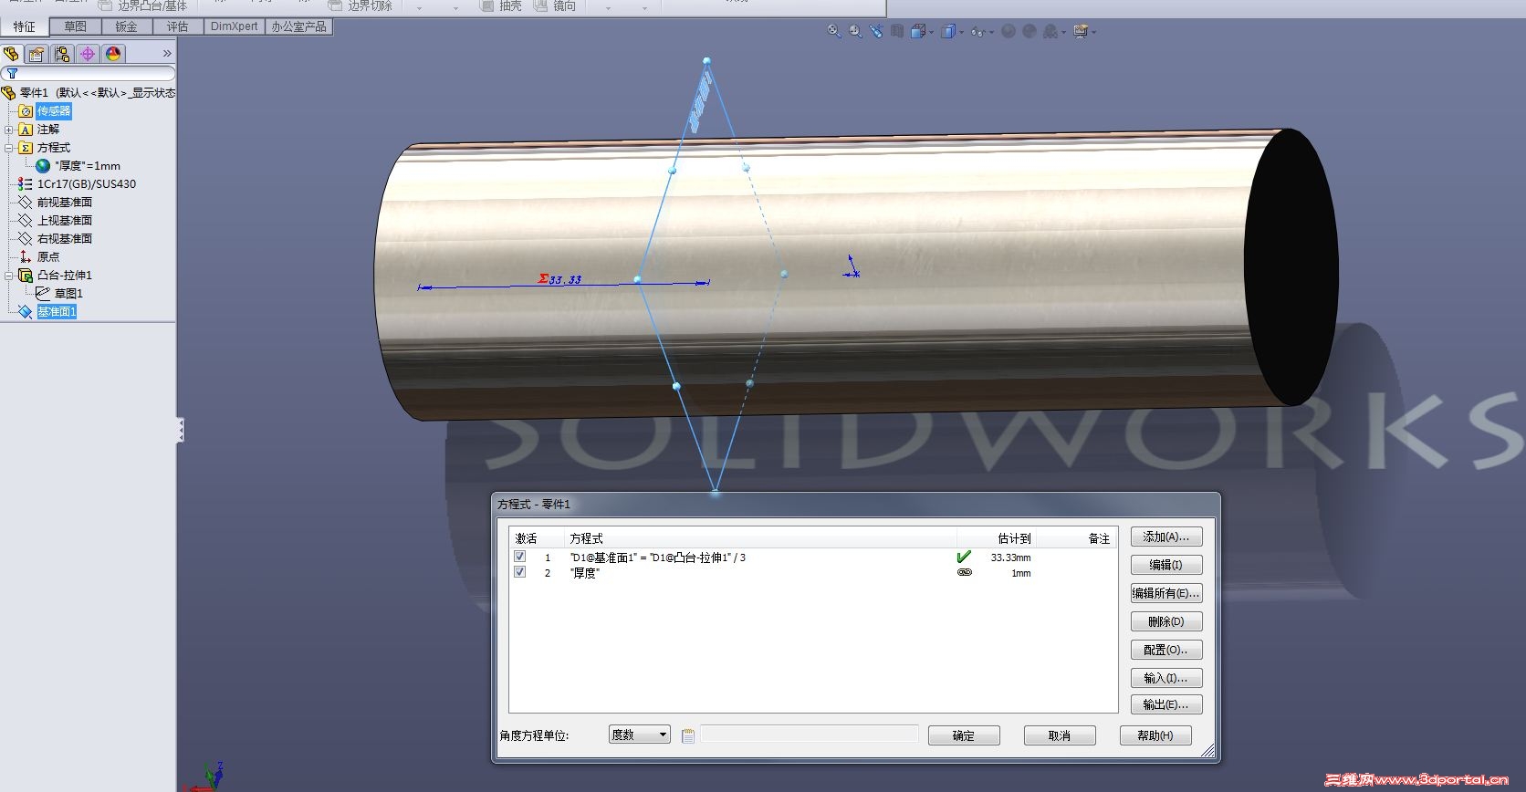
Task: Click the globe icon beside "厚度"=1mm
Action: click(43, 166)
